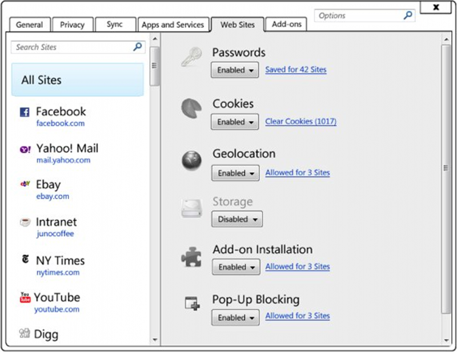
Task: Focus the Options search field
Action: click(x=364, y=15)
